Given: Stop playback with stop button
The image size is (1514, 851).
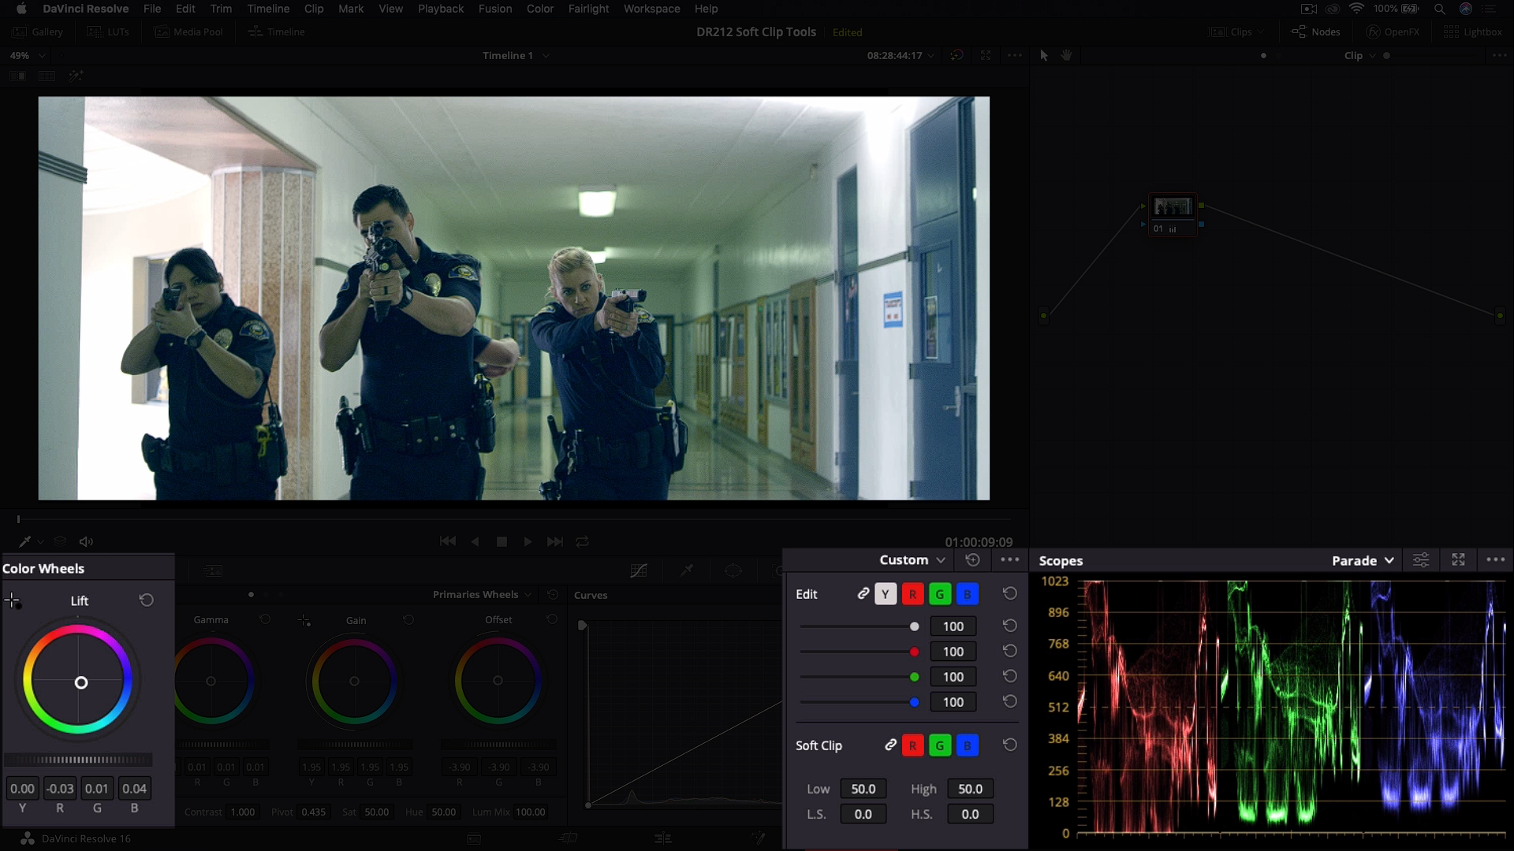Looking at the screenshot, I should pos(502,541).
